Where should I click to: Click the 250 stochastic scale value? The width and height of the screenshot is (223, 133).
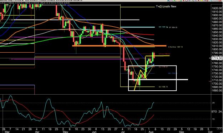pos(213,103)
